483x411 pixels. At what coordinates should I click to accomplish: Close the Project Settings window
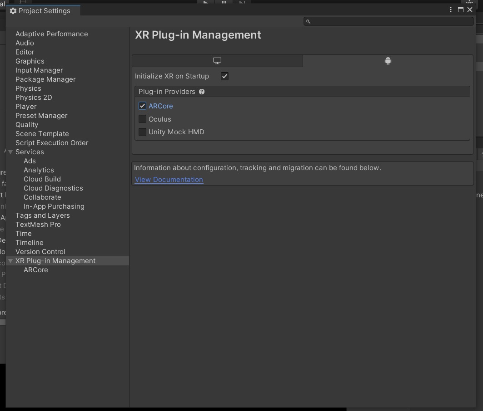point(470,10)
